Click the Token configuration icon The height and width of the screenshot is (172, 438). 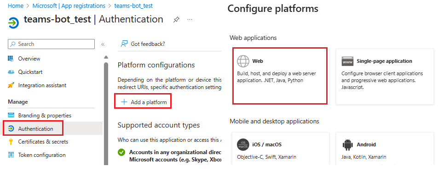[x=11, y=155]
